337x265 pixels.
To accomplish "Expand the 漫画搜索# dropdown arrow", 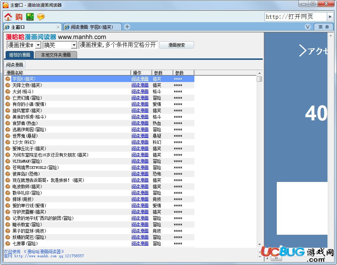I will (38, 45).
